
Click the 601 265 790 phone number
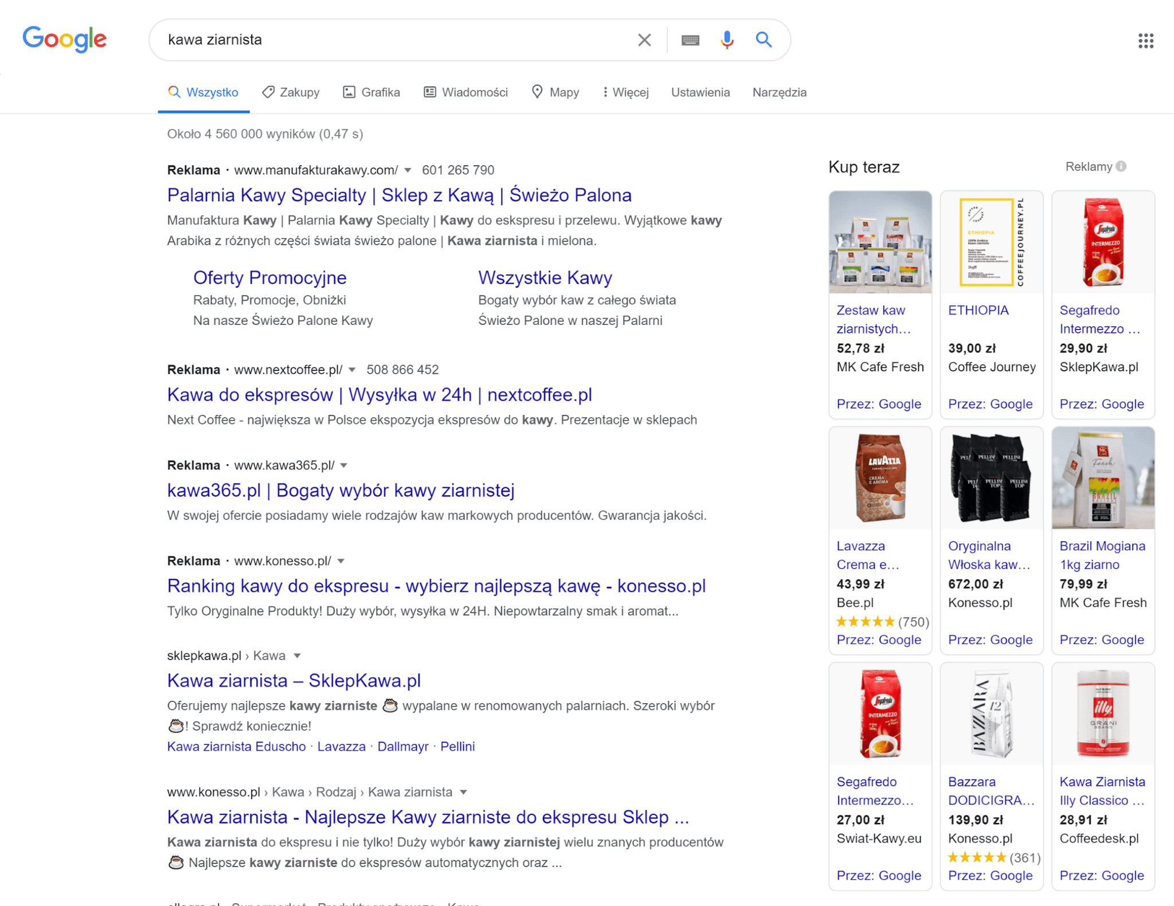(458, 170)
